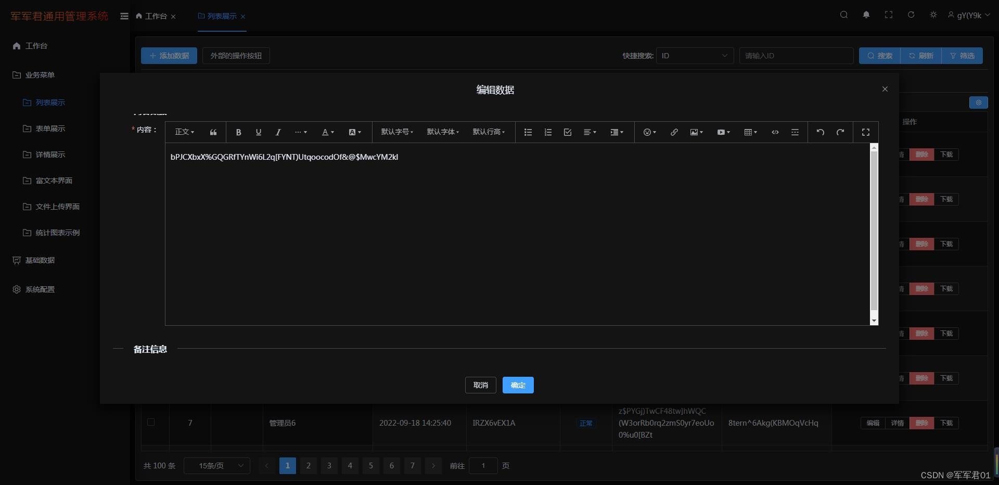Image resolution: width=999 pixels, height=485 pixels.
Task: Click the next page arrow
Action: pyautogui.click(x=433, y=466)
